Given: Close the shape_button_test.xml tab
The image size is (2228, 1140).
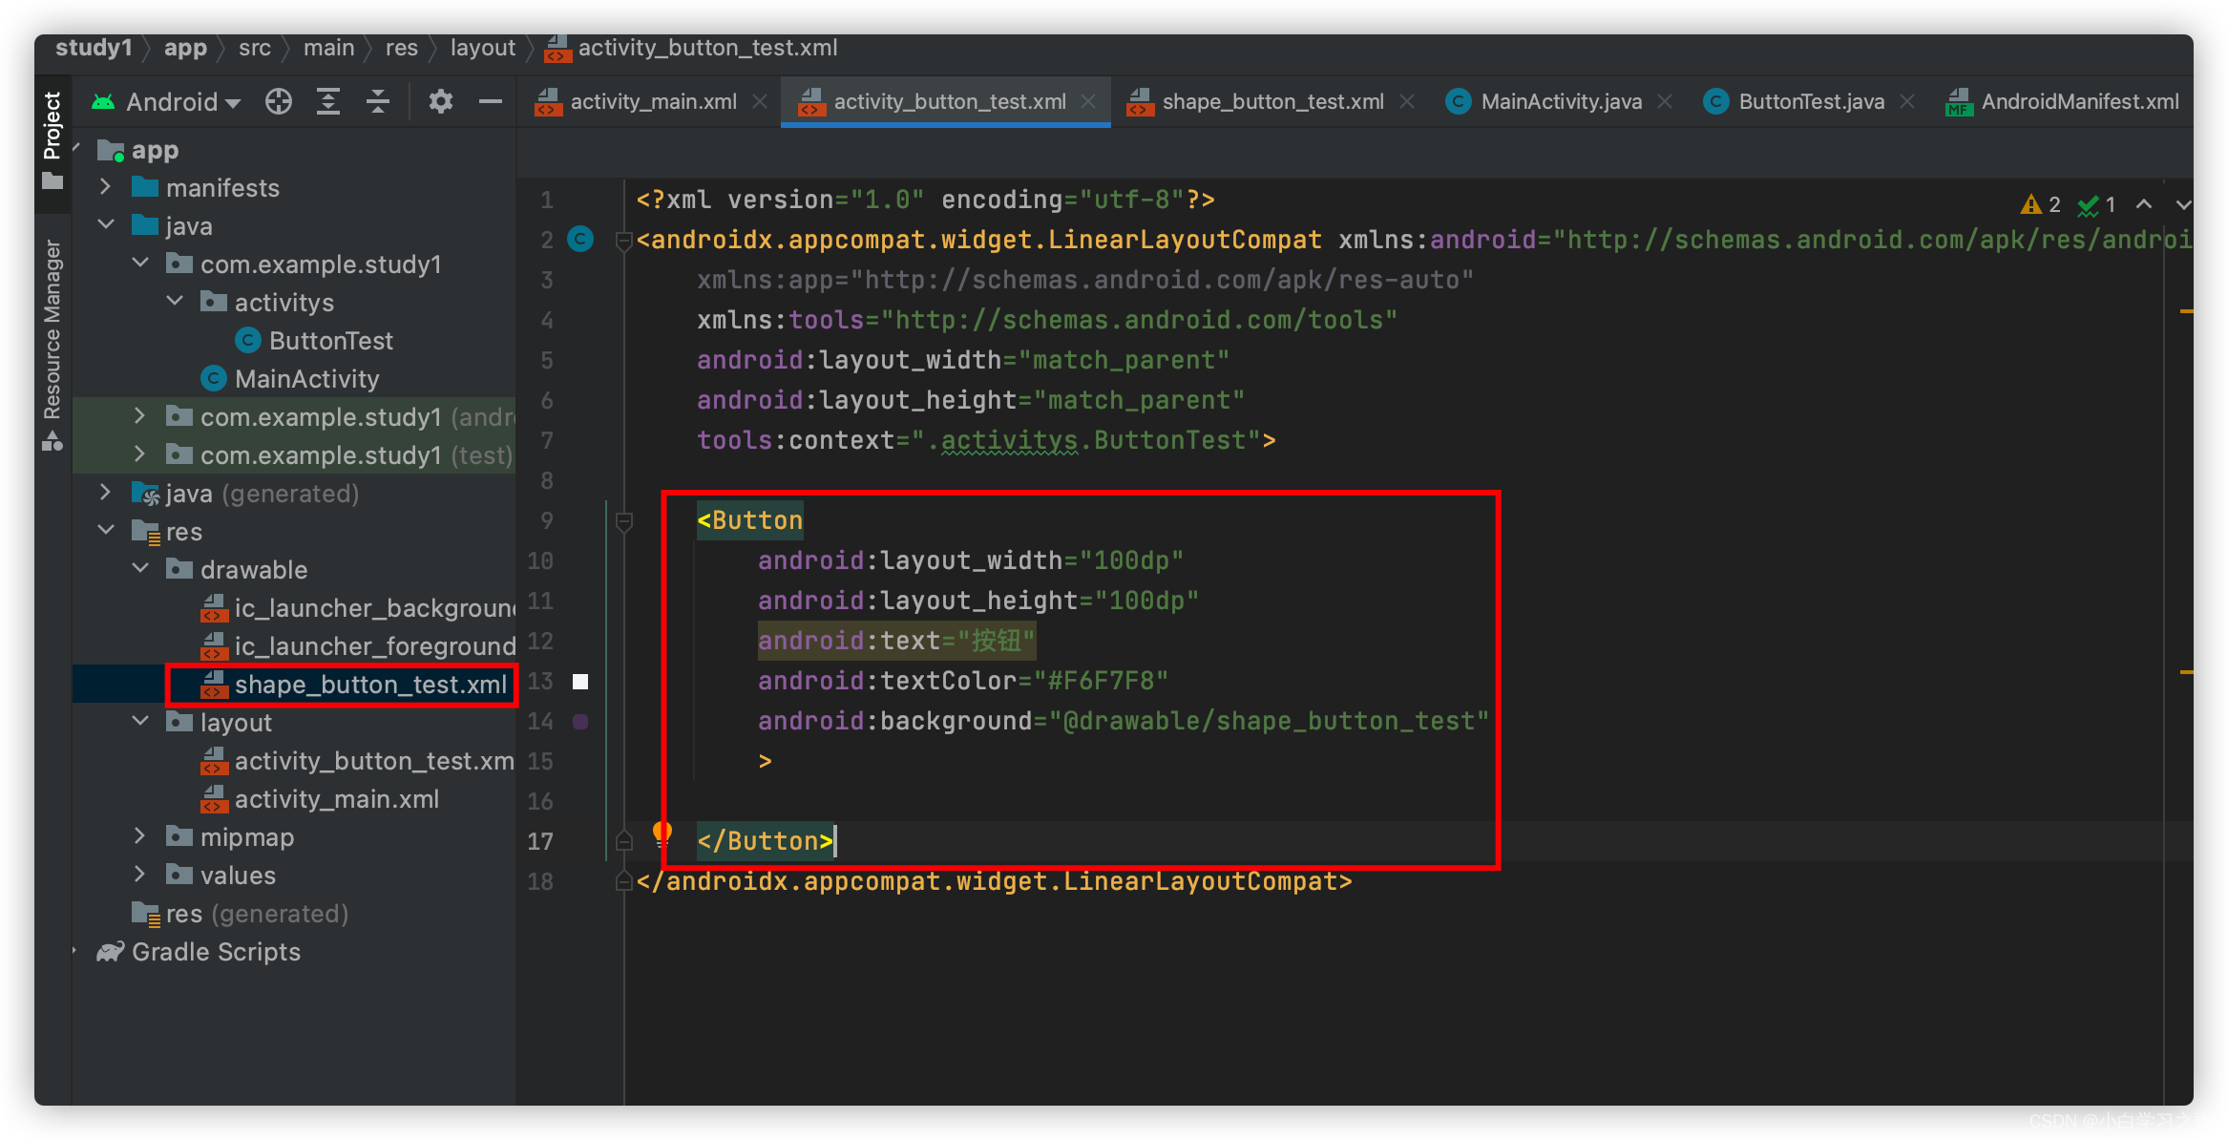Looking at the screenshot, I should tap(1407, 101).
